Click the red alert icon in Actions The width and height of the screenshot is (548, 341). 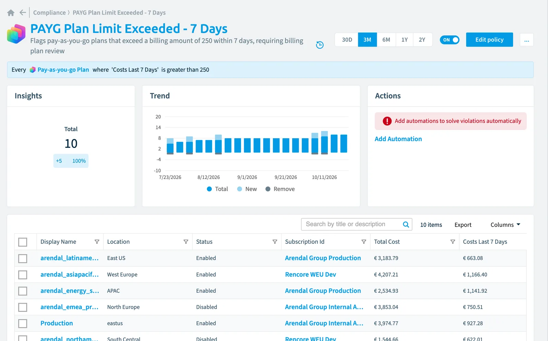point(387,121)
